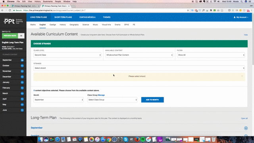The height and width of the screenshot is (143, 254).
Task: Click the green Preview Mode button
Action: [10, 36]
